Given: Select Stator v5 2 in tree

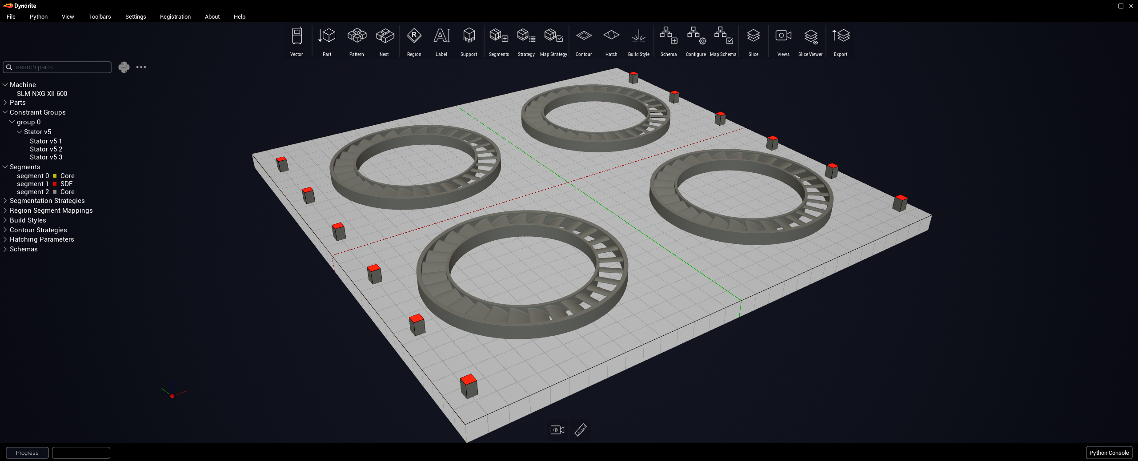Looking at the screenshot, I should [46, 149].
